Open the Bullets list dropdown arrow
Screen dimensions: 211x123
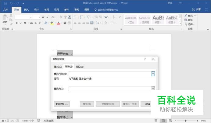click(x=78, y=17)
